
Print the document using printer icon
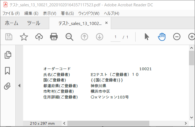tap(54, 37)
